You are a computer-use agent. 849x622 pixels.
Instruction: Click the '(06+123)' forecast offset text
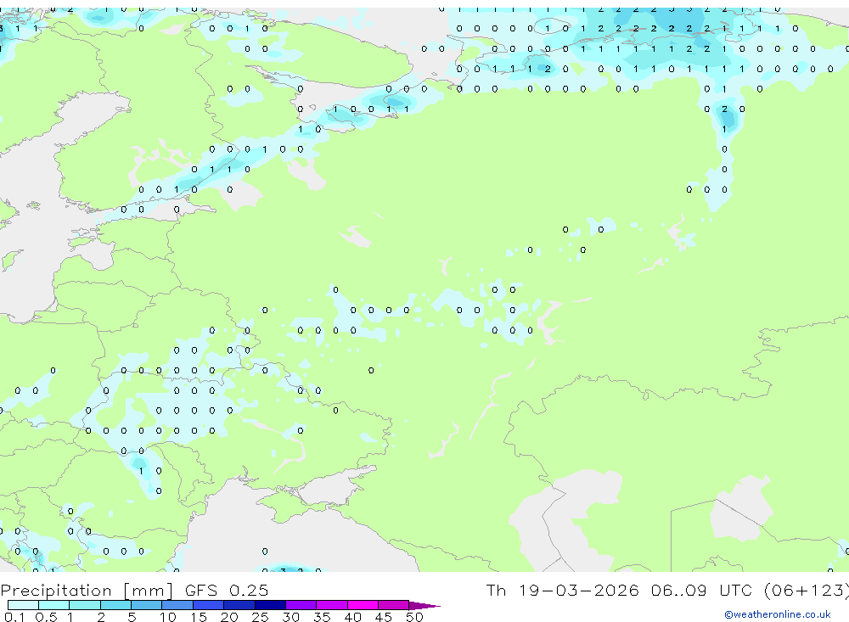click(807, 591)
